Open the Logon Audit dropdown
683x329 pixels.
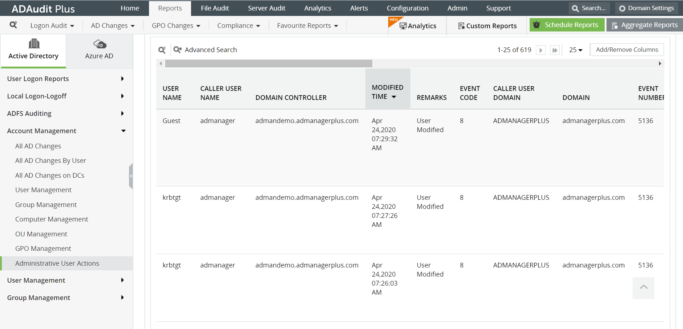coord(52,25)
